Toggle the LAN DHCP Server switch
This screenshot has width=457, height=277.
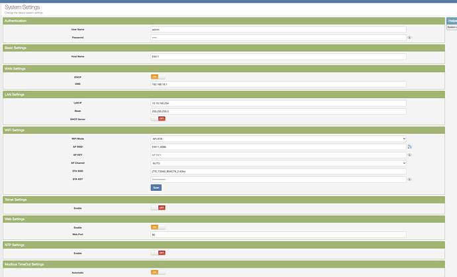(158, 119)
